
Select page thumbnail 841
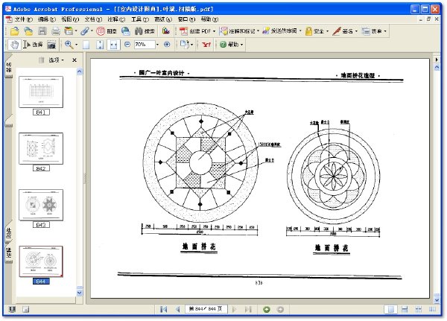point(41,92)
